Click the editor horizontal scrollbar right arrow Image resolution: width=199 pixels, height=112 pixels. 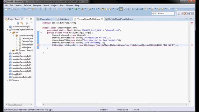tap(187, 104)
